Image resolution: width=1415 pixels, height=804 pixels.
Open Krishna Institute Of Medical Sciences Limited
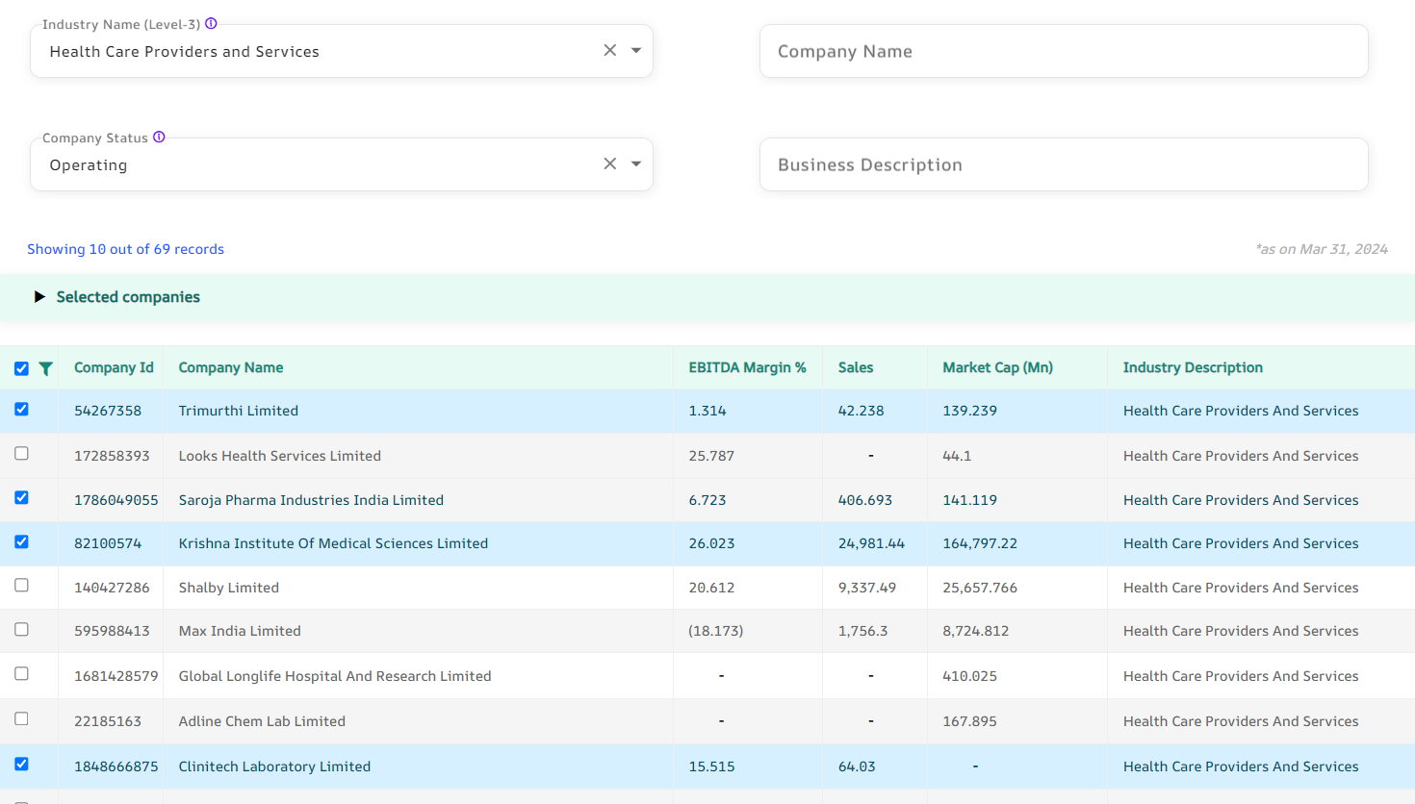333,543
